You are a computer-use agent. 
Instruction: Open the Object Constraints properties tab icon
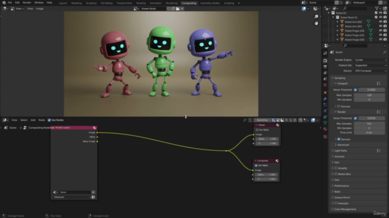[x=325, y=117]
